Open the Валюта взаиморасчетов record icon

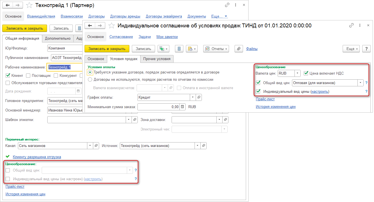point(171,88)
